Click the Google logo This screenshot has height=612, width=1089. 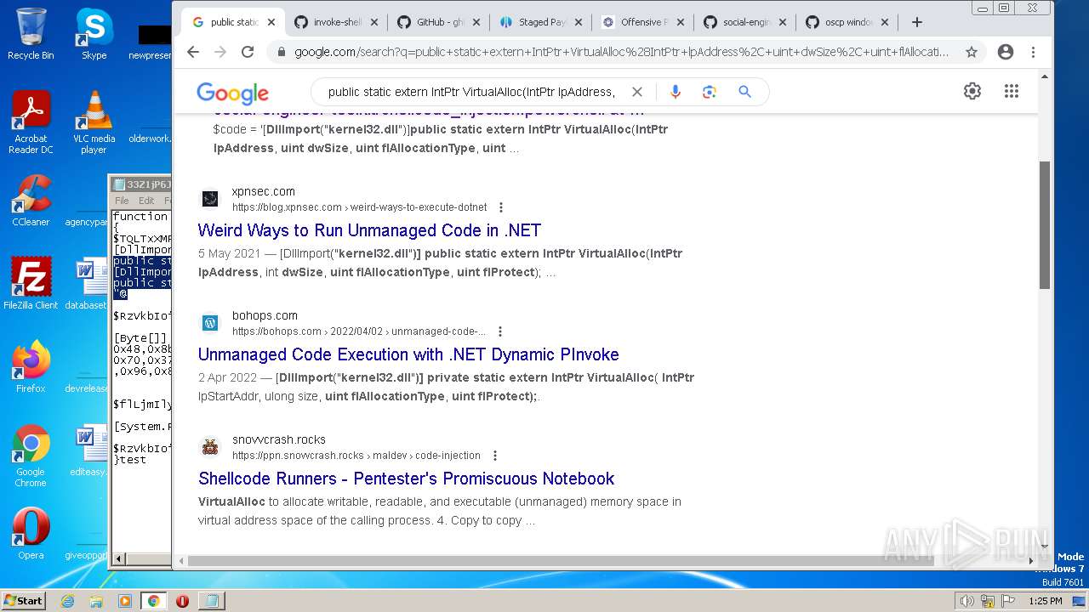[x=232, y=93]
